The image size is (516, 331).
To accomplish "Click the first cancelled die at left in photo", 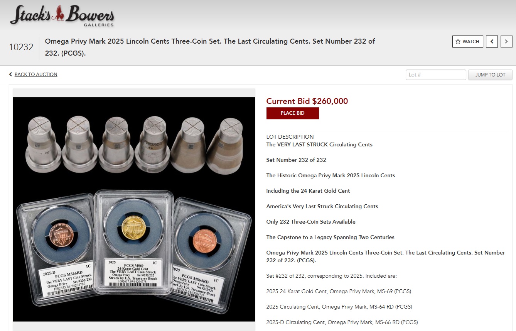I will [x=43, y=144].
